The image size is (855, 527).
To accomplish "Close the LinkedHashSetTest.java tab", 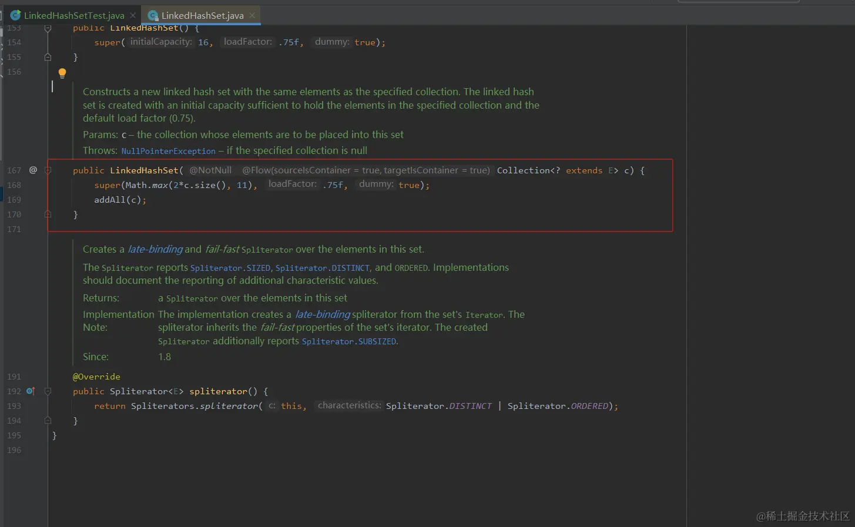I will pyautogui.click(x=133, y=15).
